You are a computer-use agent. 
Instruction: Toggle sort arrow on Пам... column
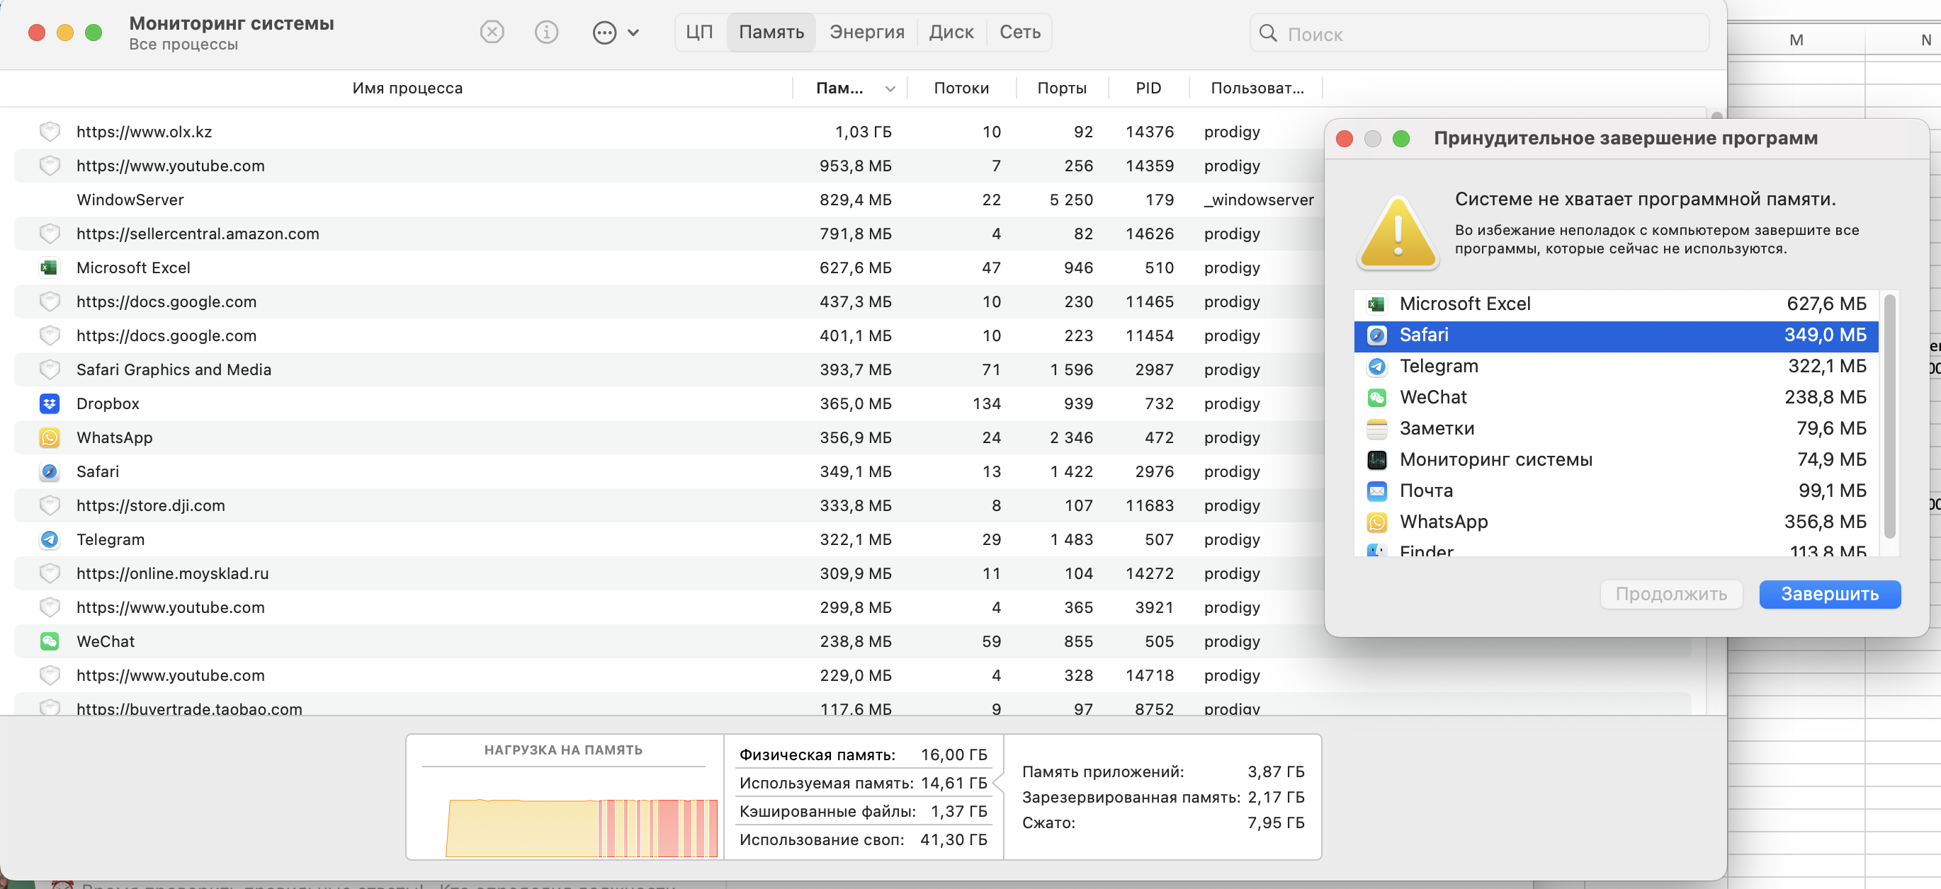pyautogui.click(x=890, y=88)
